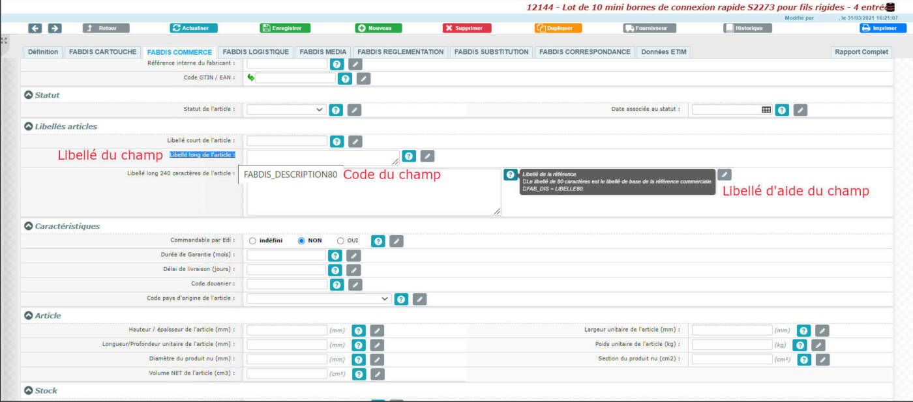
Task: Select the Supprimer delete icon
Action: point(449,27)
